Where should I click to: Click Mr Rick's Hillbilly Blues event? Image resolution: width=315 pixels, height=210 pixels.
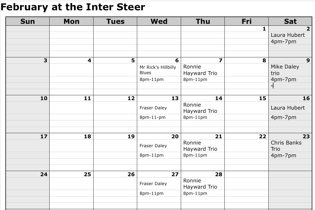(x=158, y=70)
